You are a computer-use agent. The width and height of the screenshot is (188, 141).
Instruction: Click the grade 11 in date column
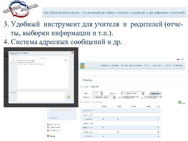(x=118, y=132)
